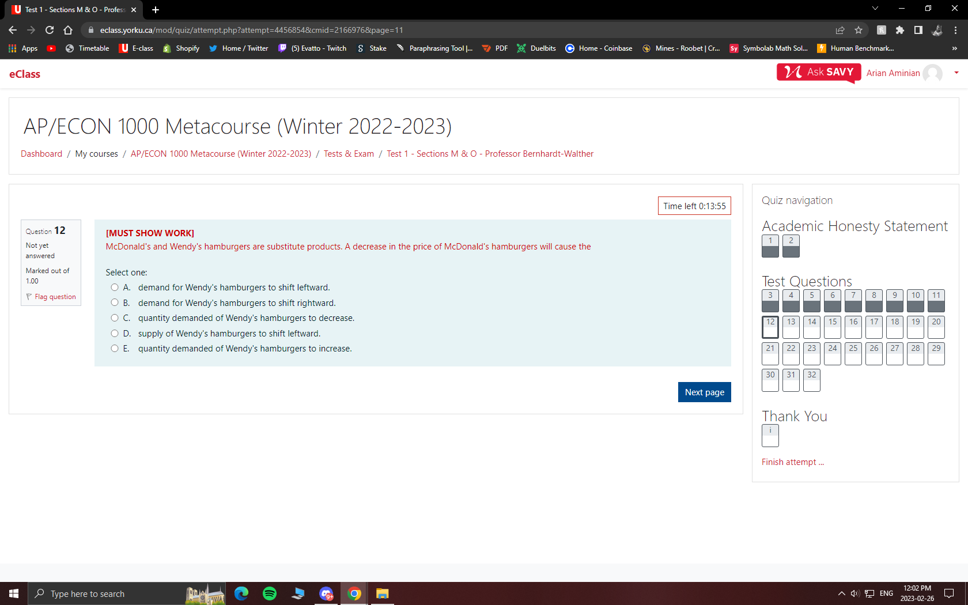Open Home - Coinbase bookmark
The width and height of the screenshot is (968, 605).
click(599, 48)
